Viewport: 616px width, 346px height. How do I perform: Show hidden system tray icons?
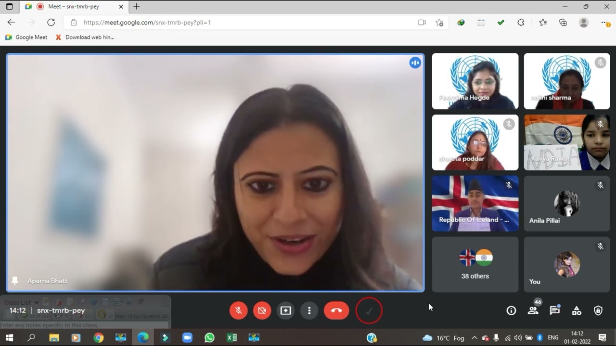click(x=475, y=338)
